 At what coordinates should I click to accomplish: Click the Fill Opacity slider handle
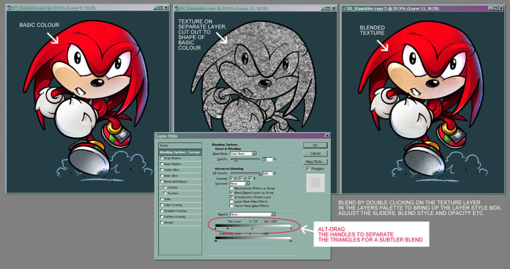click(260, 174)
